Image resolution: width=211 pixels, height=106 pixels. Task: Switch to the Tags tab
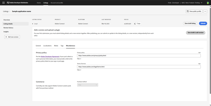point(62,46)
